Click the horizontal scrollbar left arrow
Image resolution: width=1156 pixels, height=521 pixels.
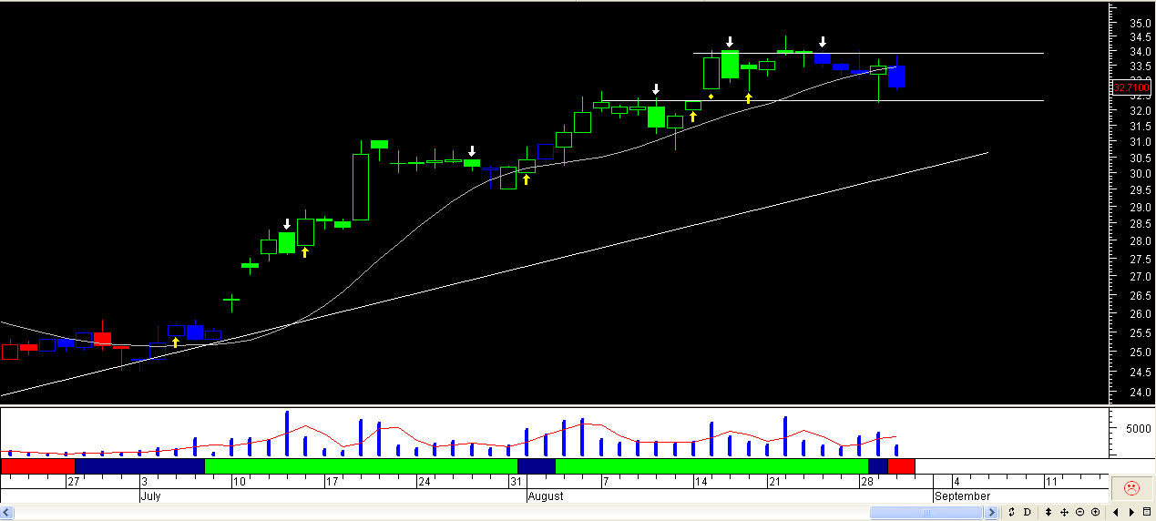pyautogui.click(x=7, y=513)
